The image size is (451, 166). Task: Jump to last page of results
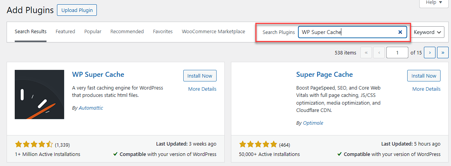coord(442,53)
